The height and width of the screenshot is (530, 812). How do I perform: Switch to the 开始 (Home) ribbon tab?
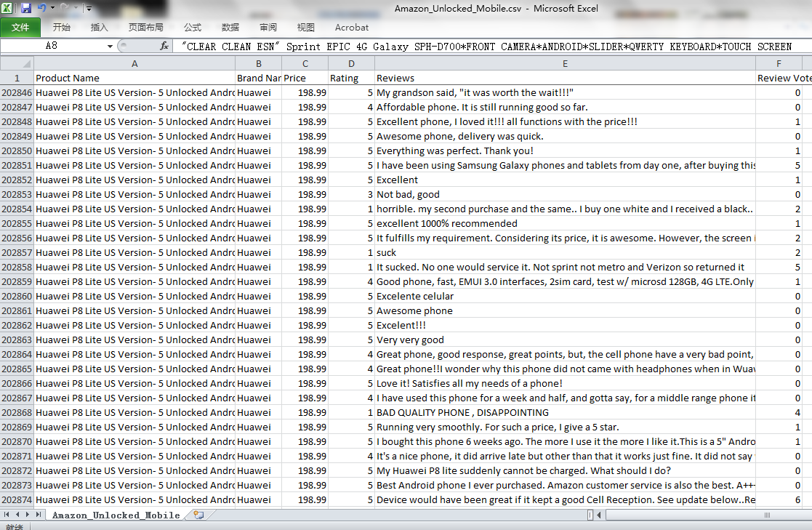click(x=62, y=28)
